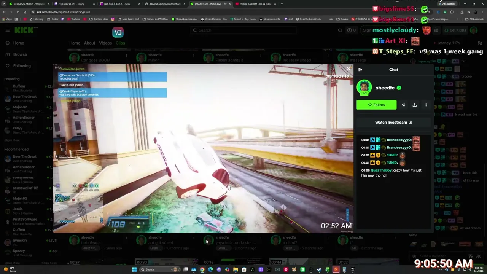Download the sheedfe clip
The image size is (487, 274).
pyautogui.click(x=415, y=105)
